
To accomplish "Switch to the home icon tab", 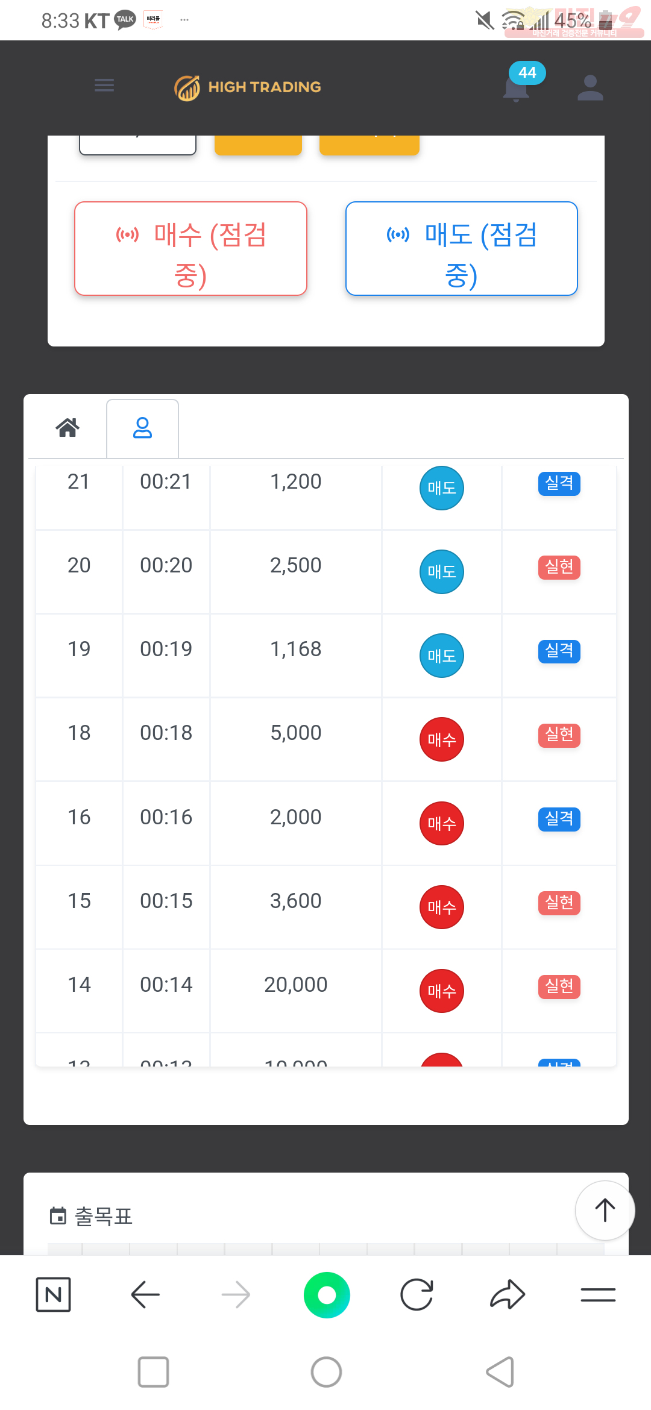I will click(x=68, y=427).
